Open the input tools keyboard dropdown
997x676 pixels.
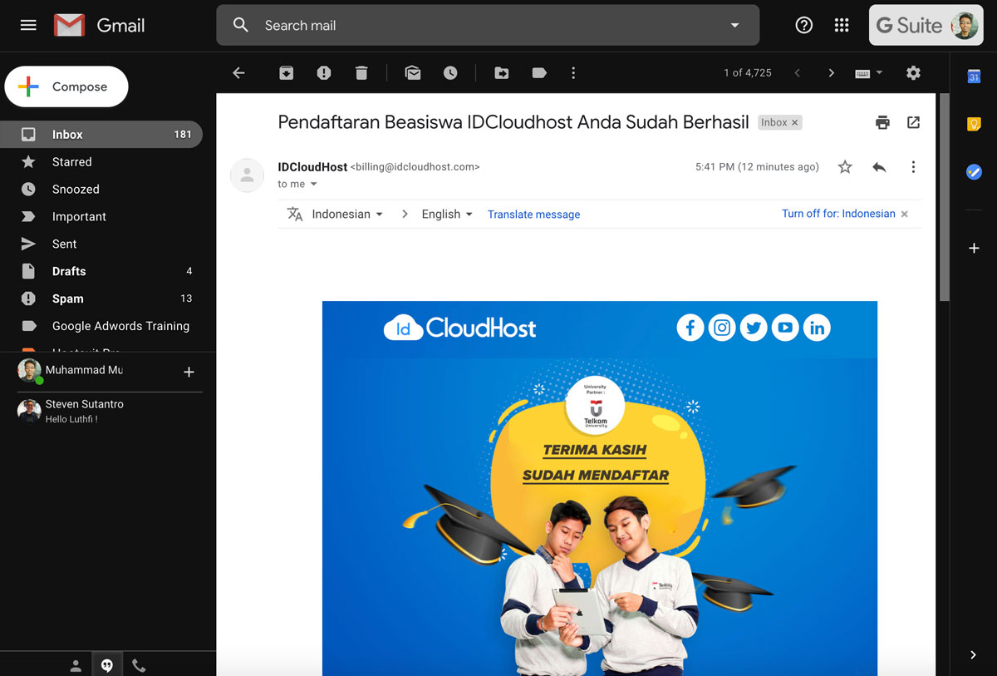869,73
